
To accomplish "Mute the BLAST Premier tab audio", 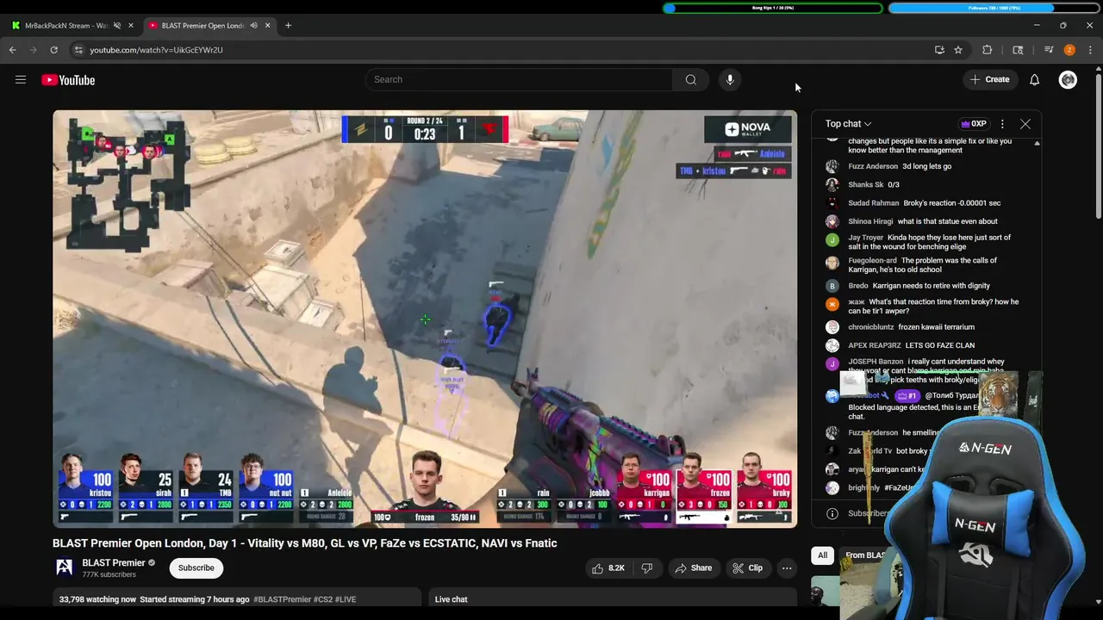I will click(253, 26).
